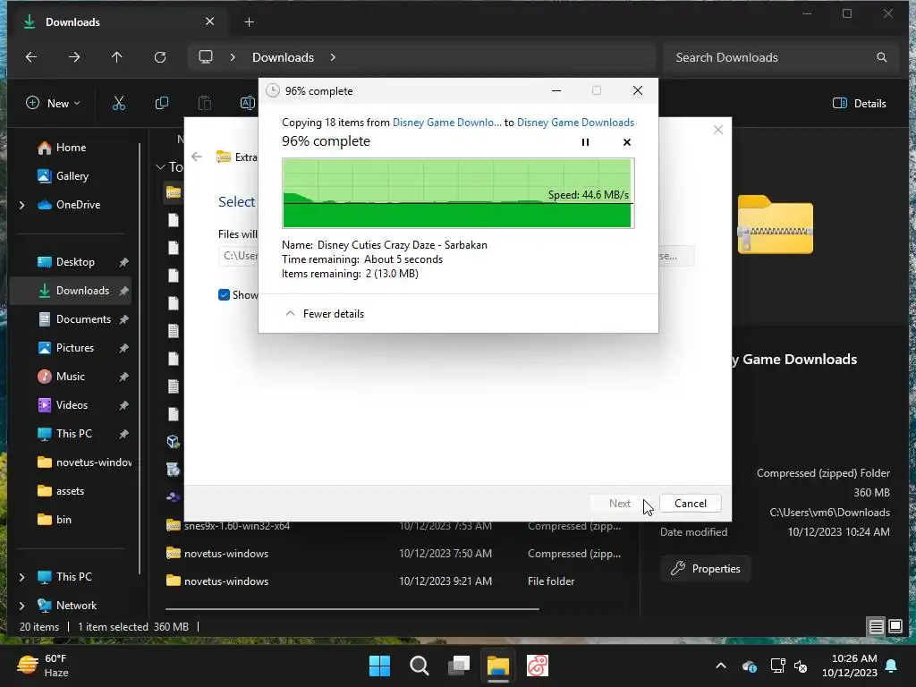Click the zipped folder preview thumbnail

tap(776, 225)
